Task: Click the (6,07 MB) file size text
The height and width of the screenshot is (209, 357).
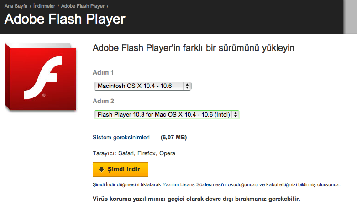Action: pos(173,137)
